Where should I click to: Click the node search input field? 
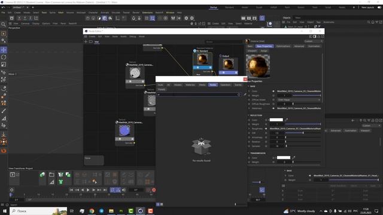[x=199, y=94]
